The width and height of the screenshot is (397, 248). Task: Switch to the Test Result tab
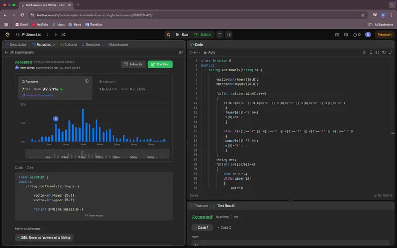[x=224, y=206]
